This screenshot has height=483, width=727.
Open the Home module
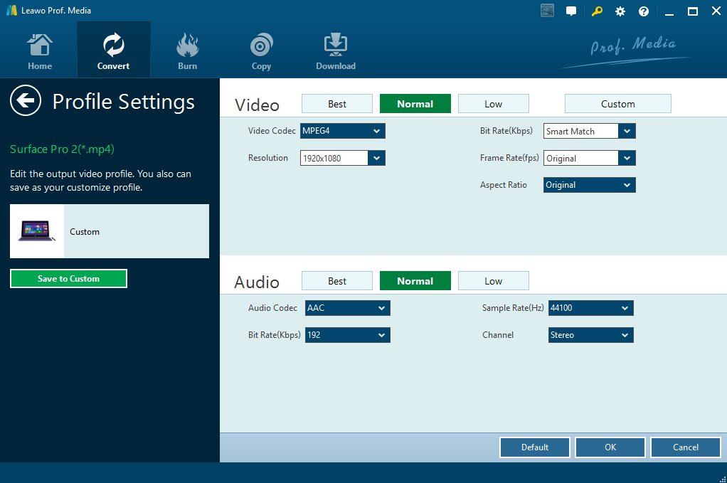pos(40,52)
